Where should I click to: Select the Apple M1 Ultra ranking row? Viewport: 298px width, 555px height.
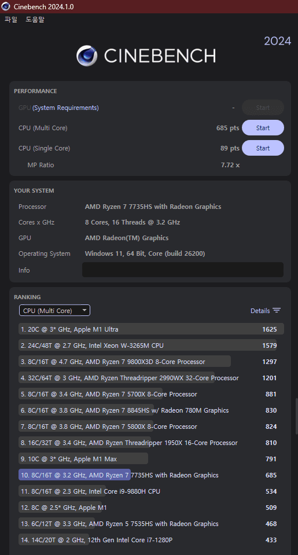(151, 329)
